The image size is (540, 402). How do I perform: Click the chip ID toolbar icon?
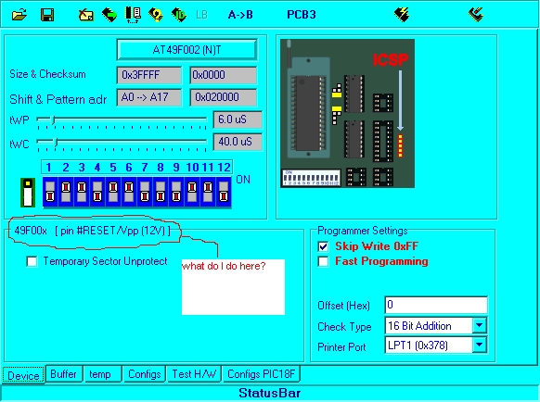(x=179, y=15)
